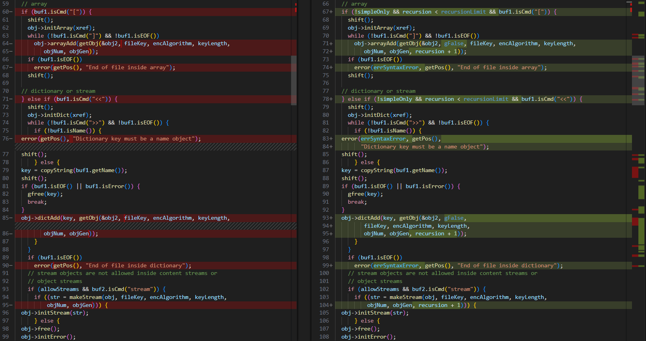Viewport: 646px width, 341px height.
Task: Click initDict on left pane line 73
Action: [57, 115]
